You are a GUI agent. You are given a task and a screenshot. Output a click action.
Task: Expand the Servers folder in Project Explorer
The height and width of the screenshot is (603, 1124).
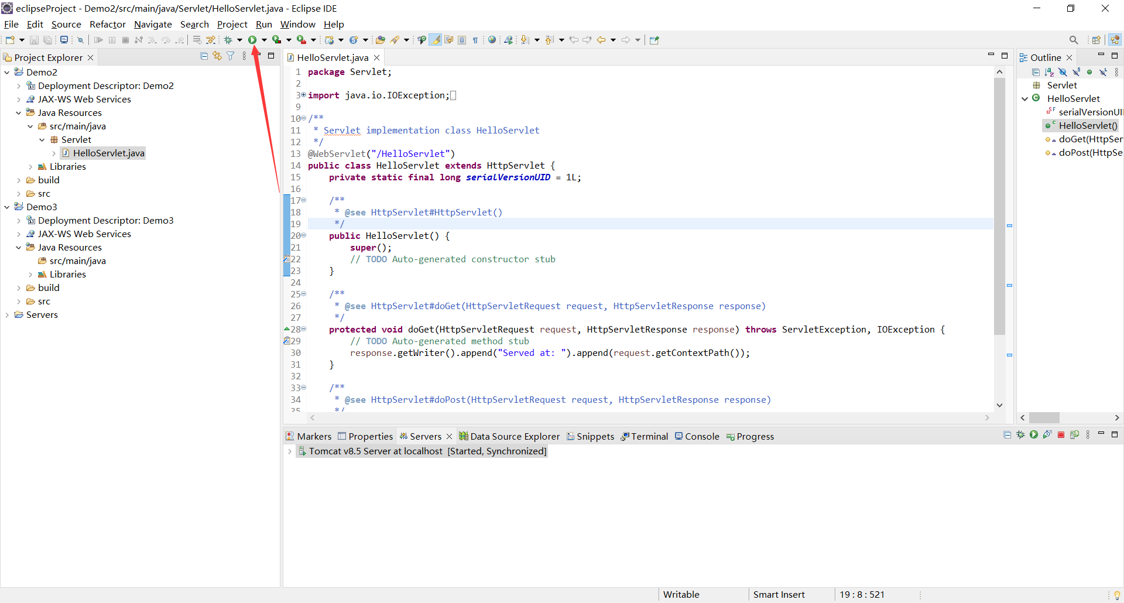click(6, 314)
